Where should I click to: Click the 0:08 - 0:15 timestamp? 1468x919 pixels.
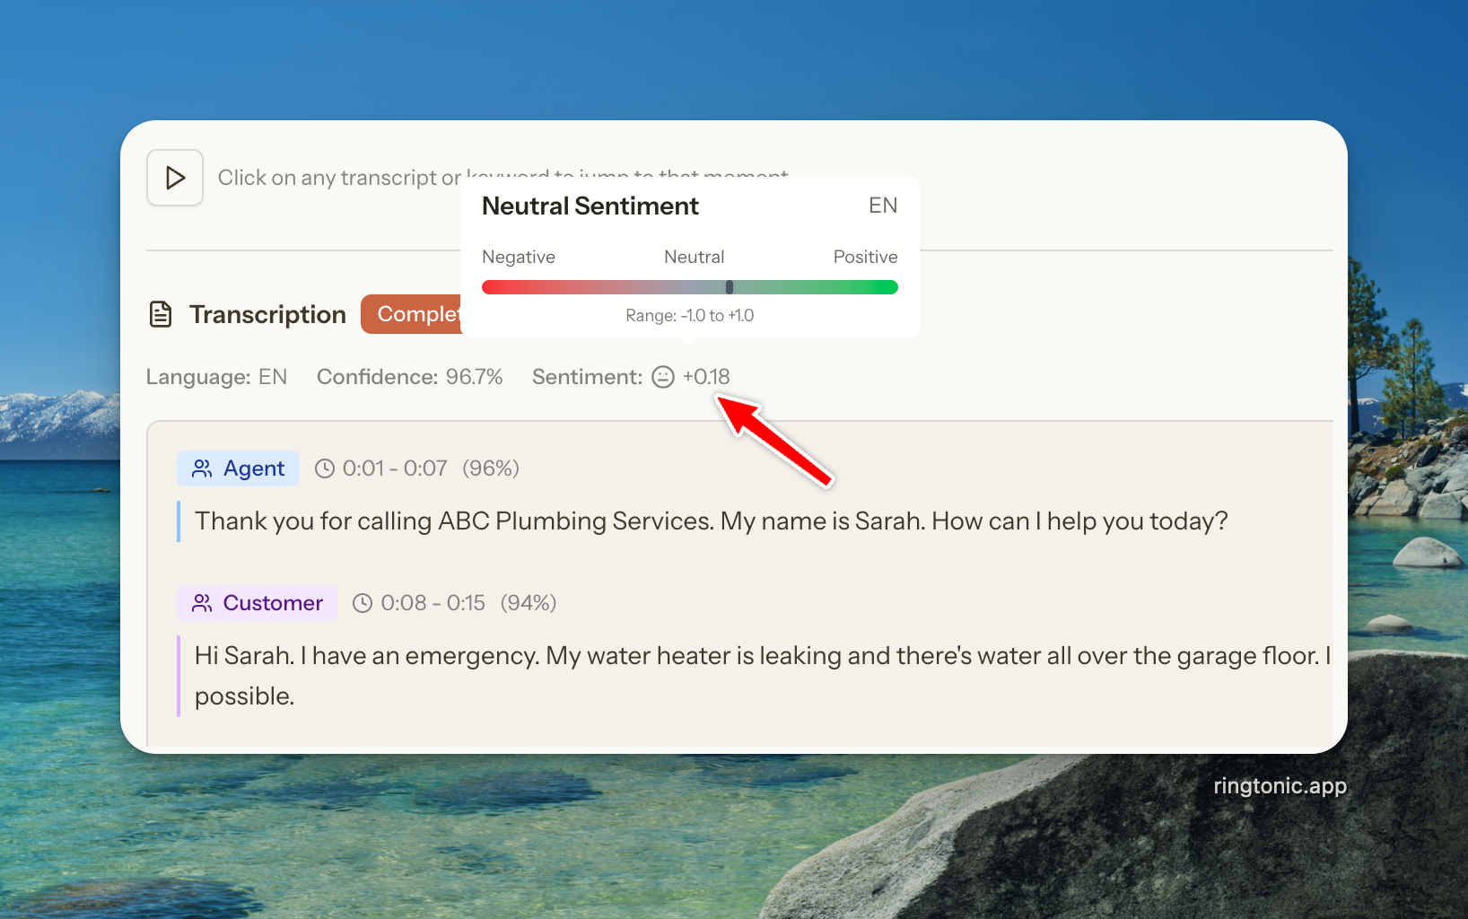pyautogui.click(x=433, y=603)
